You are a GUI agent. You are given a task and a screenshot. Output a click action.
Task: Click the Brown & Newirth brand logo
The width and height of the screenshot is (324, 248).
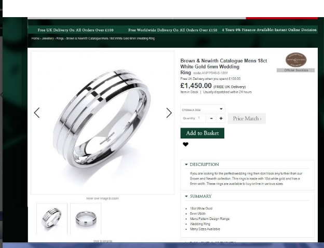point(296,60)
